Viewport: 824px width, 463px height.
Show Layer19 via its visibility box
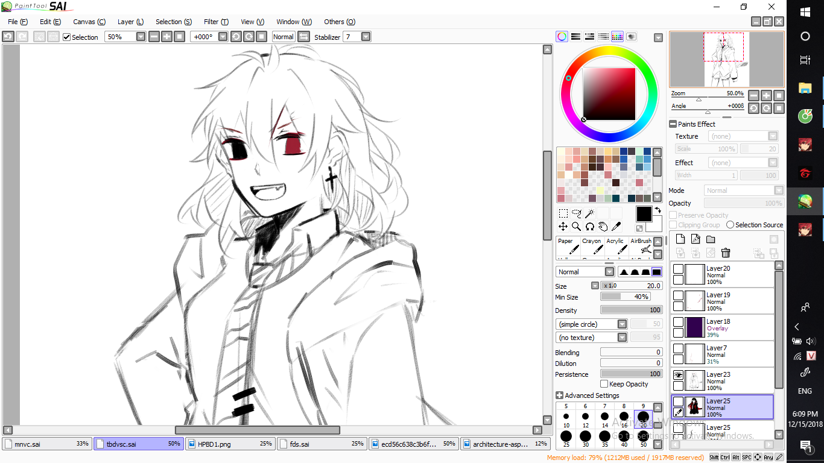[x=679, y=295]
